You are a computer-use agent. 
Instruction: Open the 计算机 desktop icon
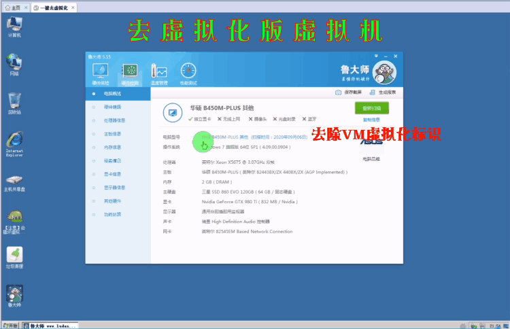tap(14, 27)
